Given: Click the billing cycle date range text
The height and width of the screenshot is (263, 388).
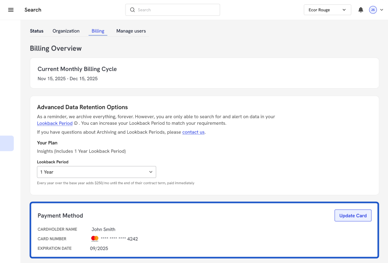Looking at the screenshot, I should [x=68, y=79].
